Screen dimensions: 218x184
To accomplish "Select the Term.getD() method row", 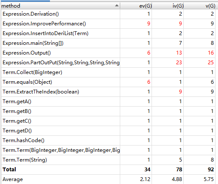I will [108, 131].
